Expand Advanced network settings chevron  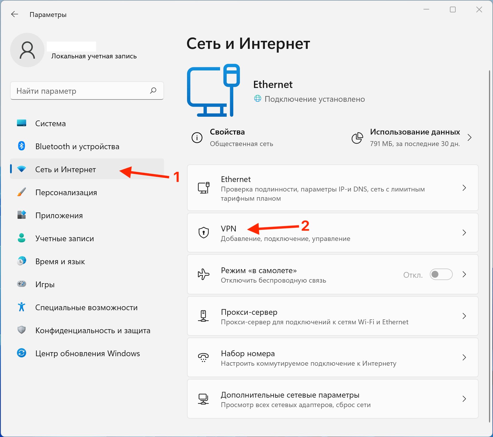pyautogui.click(x=464, y=399)
